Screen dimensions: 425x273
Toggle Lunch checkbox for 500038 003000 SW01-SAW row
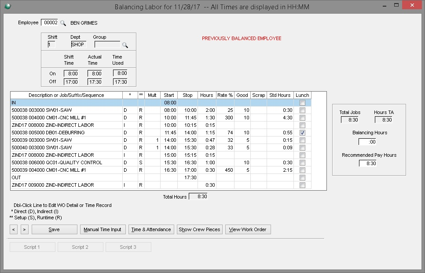coord(303,110)
